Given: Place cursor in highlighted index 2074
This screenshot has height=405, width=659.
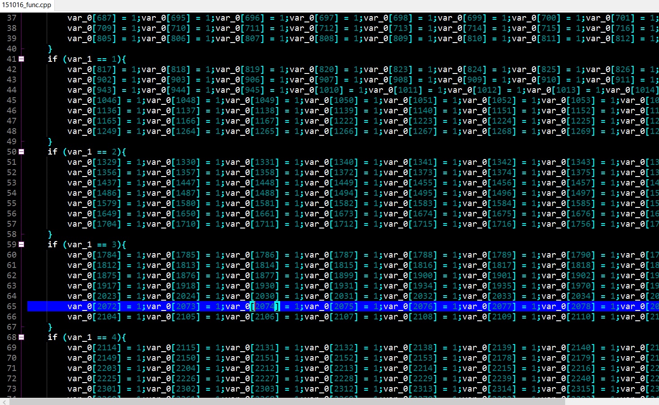Looking at the screenshot, I should point(265,306).
